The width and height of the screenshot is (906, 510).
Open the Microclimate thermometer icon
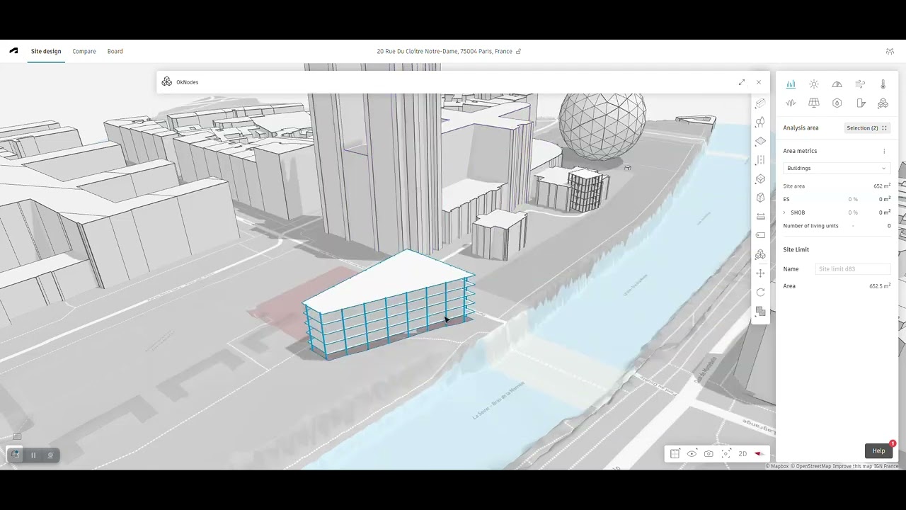[x=883, y=84]
